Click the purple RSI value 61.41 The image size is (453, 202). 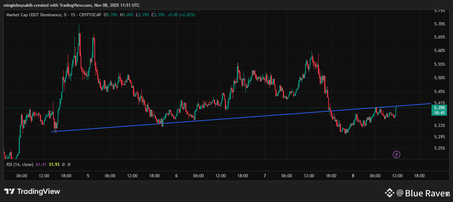pos(41,165)
